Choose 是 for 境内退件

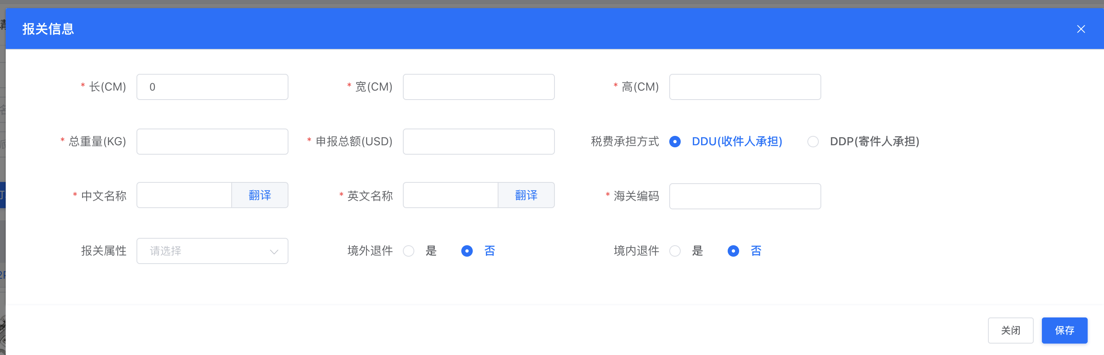[675, 251]
